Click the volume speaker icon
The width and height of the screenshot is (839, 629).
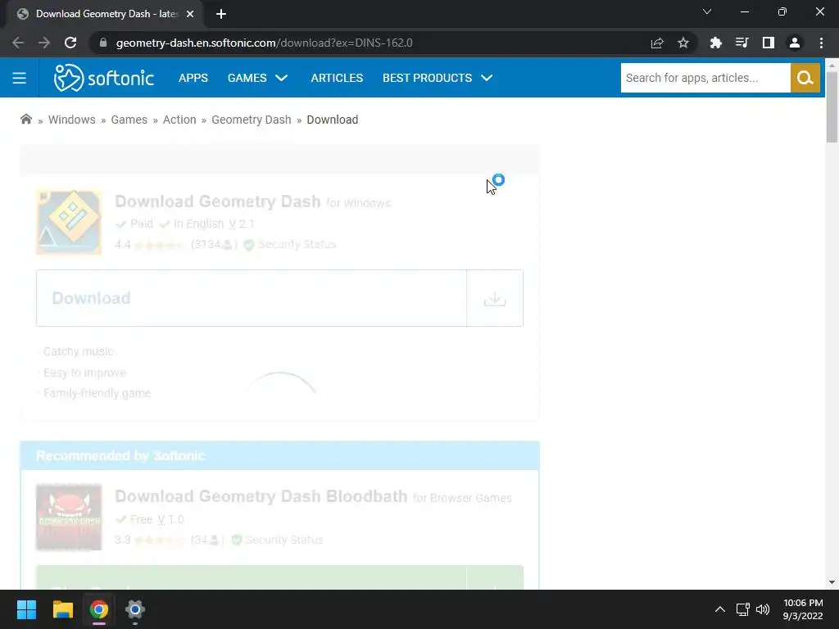coord(763,609)
